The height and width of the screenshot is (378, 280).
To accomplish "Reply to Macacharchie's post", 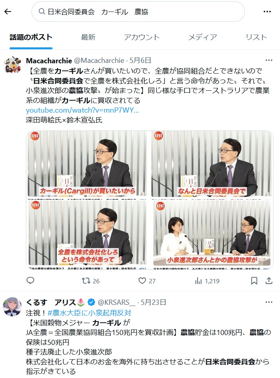I will 30,281.
